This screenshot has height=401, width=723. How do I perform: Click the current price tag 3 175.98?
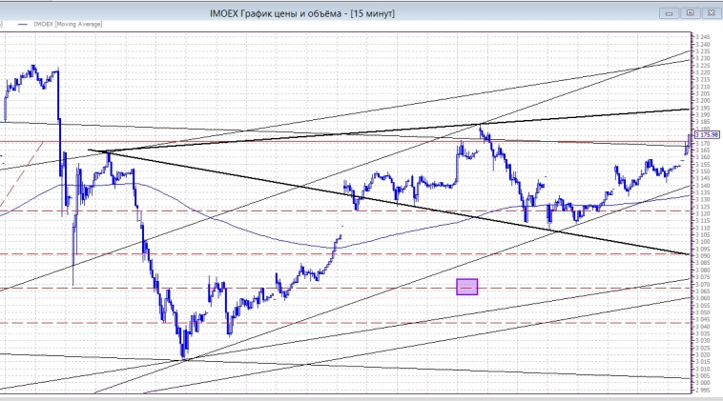tap(708, 135)
